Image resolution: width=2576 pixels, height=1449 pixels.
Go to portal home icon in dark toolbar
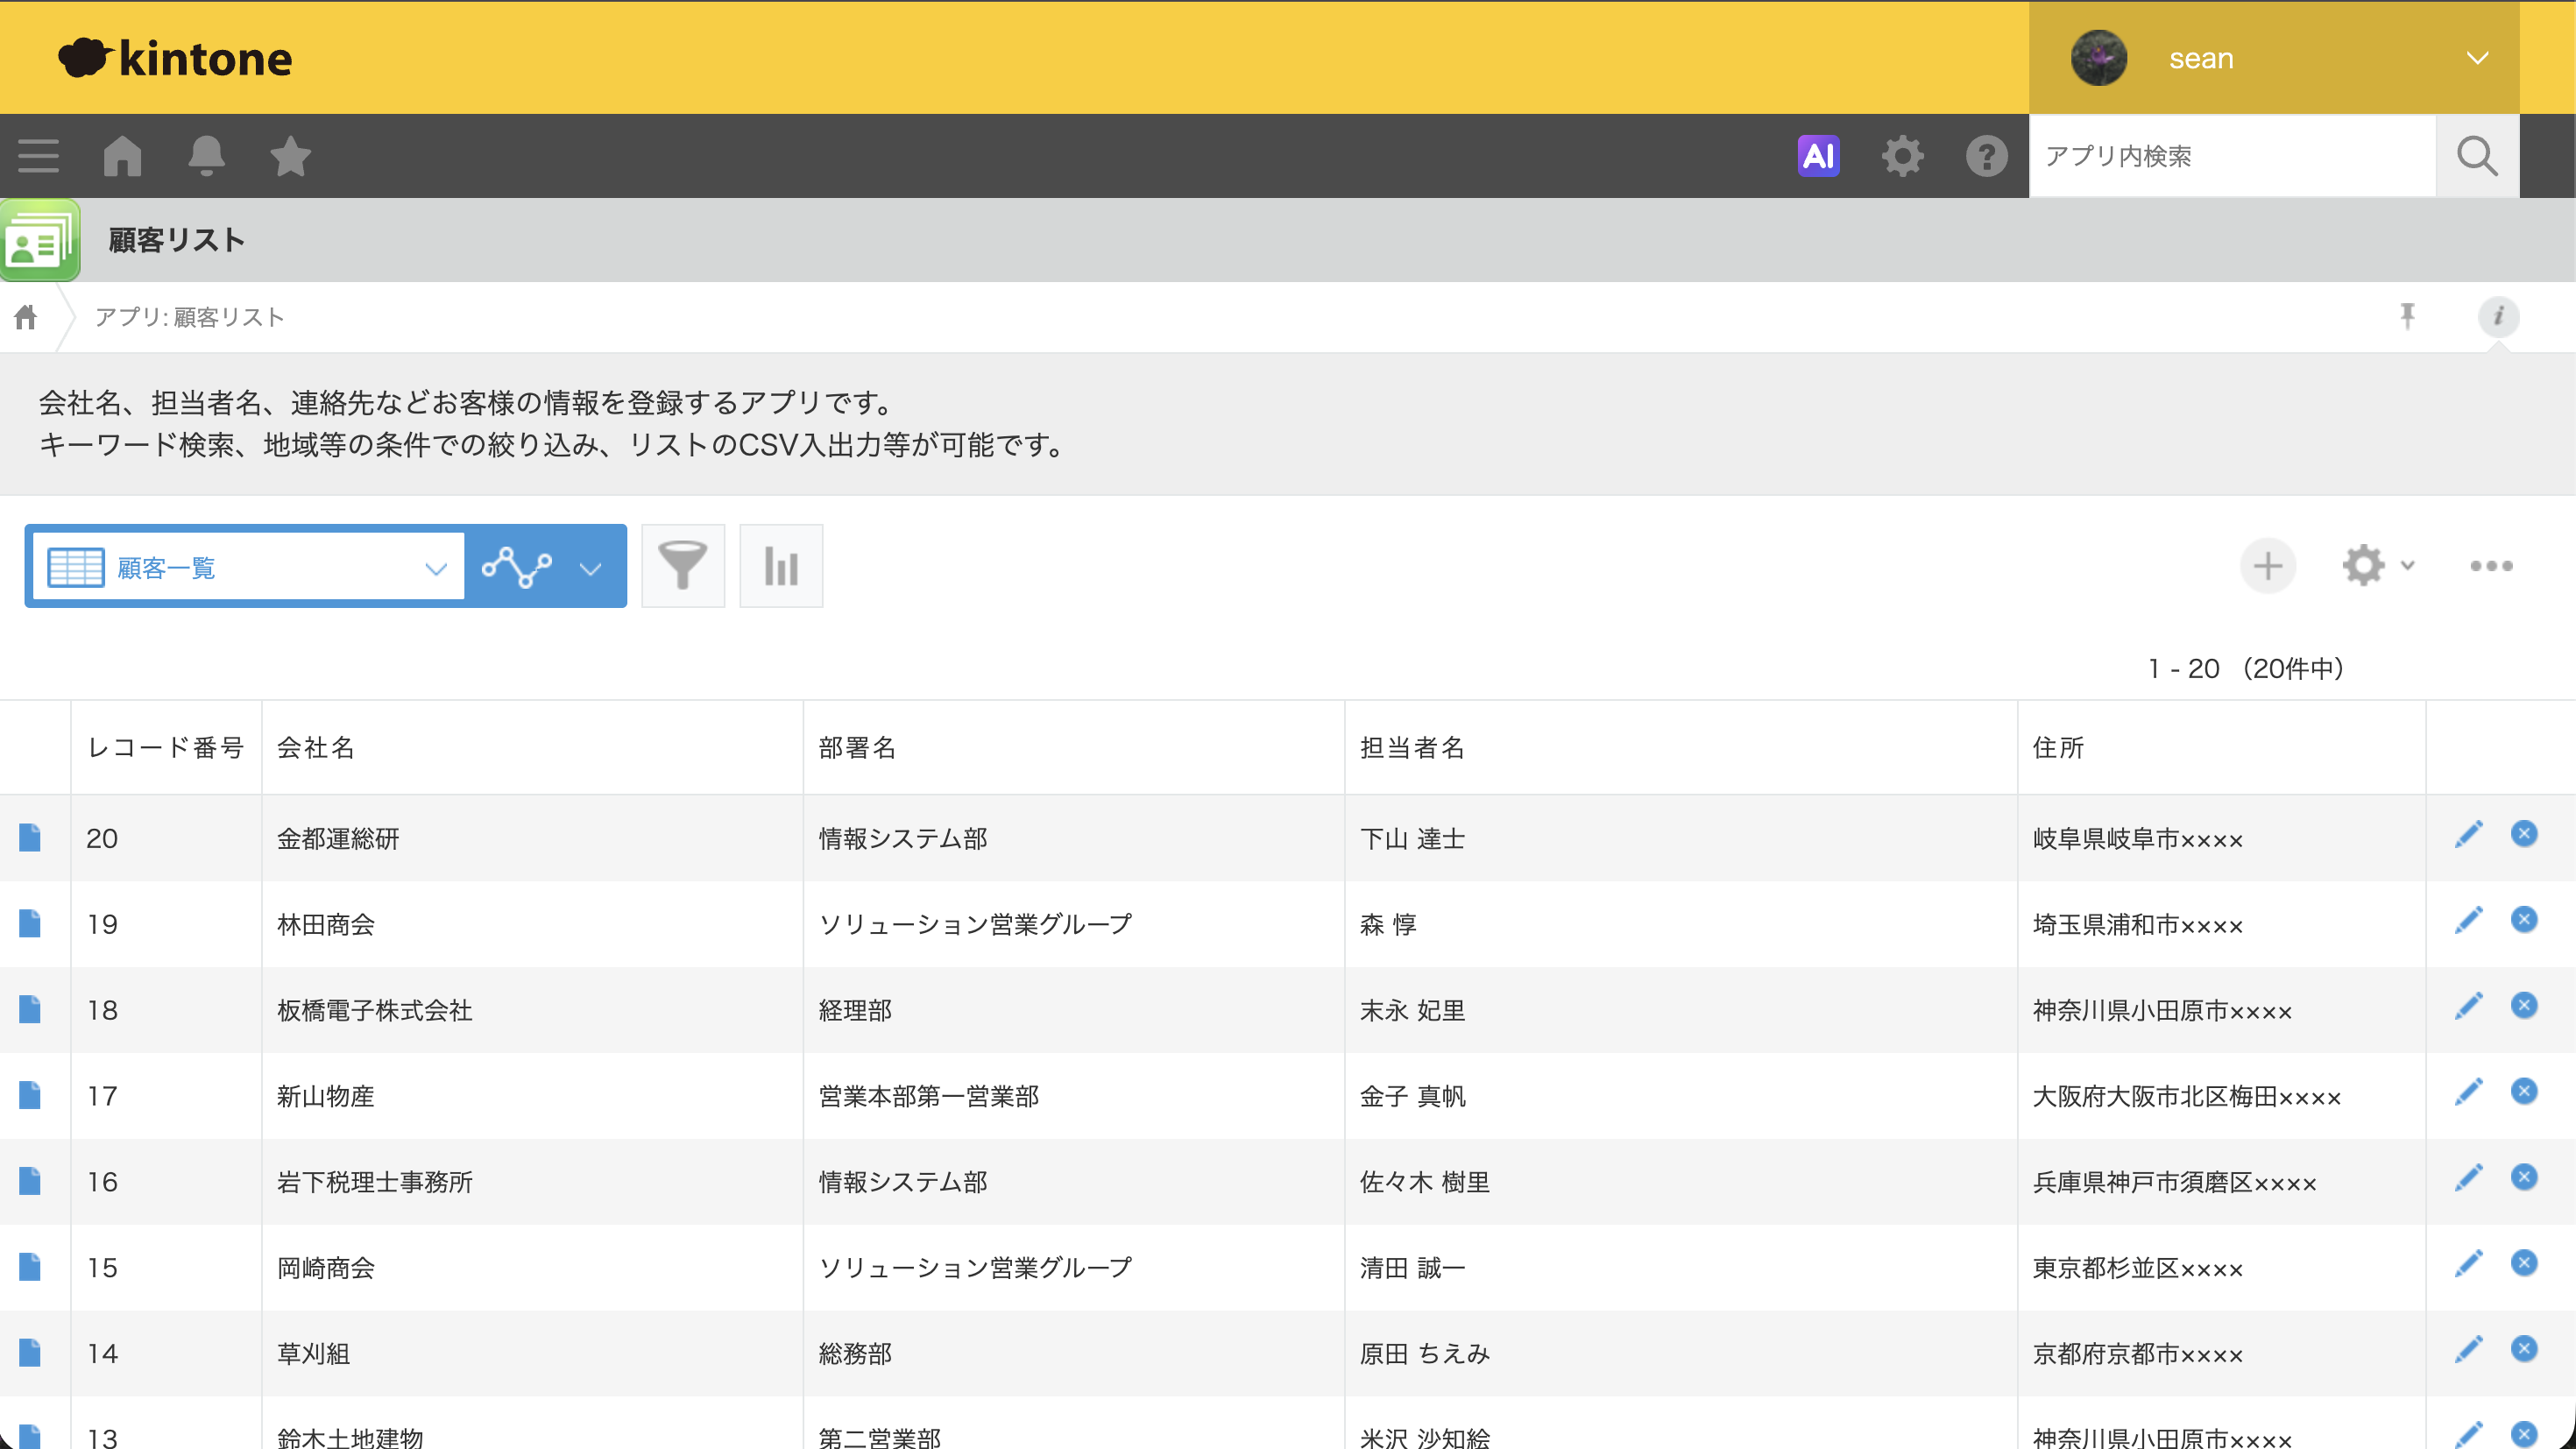tap(122, 156)
